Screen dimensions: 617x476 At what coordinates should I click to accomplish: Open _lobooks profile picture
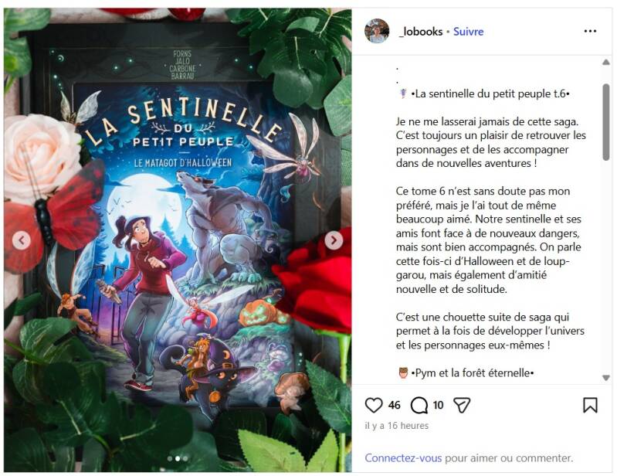point(377,31)
